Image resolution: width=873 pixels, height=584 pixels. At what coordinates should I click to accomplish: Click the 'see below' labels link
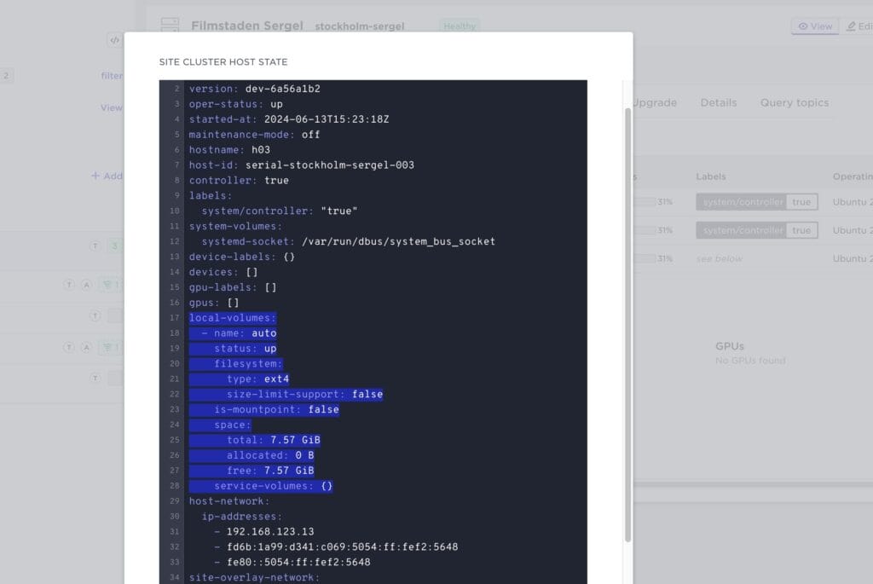[719, 258]
